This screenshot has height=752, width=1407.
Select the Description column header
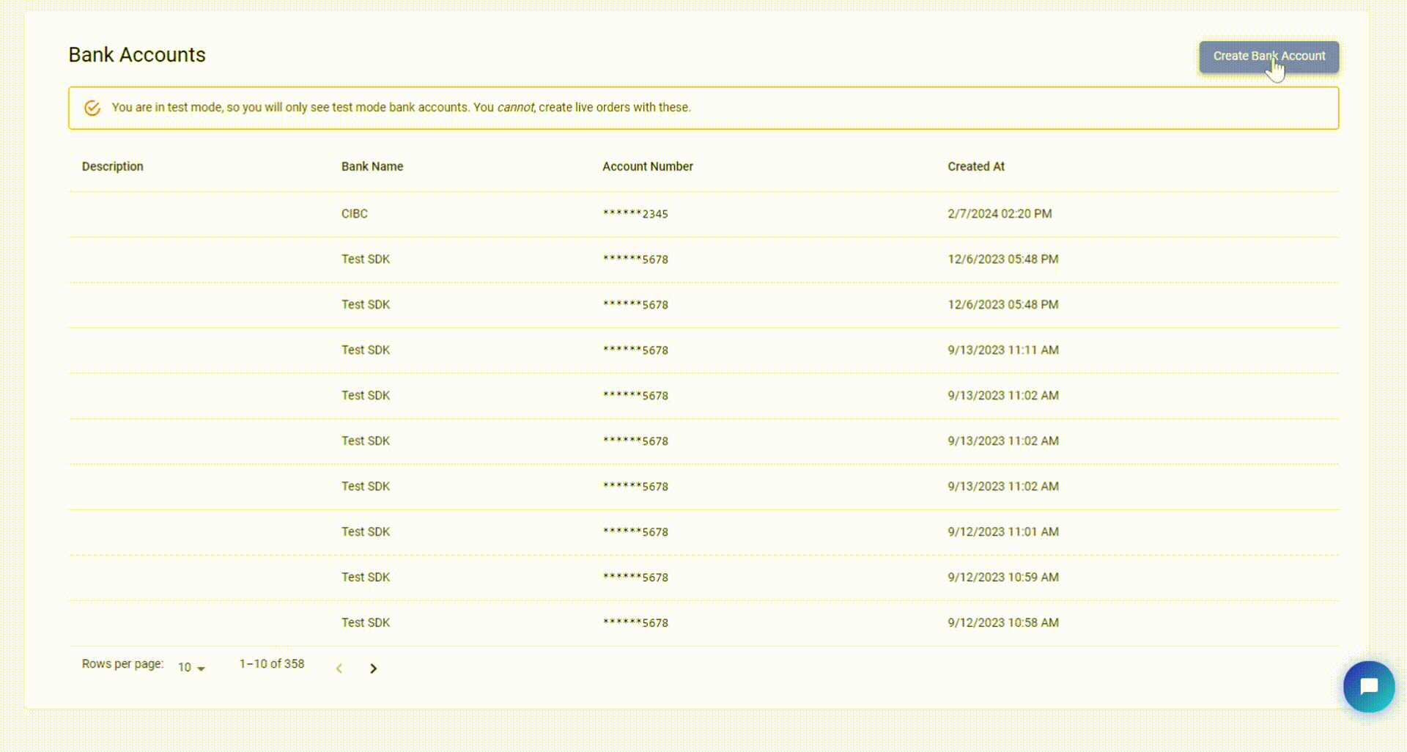113,166
